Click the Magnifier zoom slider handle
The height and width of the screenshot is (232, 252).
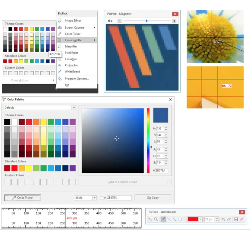(148, 21)
